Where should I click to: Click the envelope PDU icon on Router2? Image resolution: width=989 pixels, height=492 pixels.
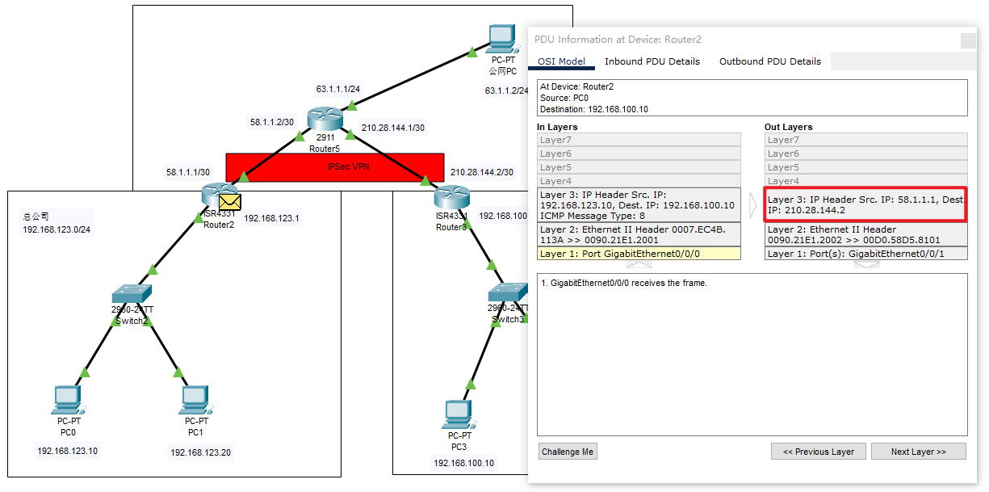point(230,201)
